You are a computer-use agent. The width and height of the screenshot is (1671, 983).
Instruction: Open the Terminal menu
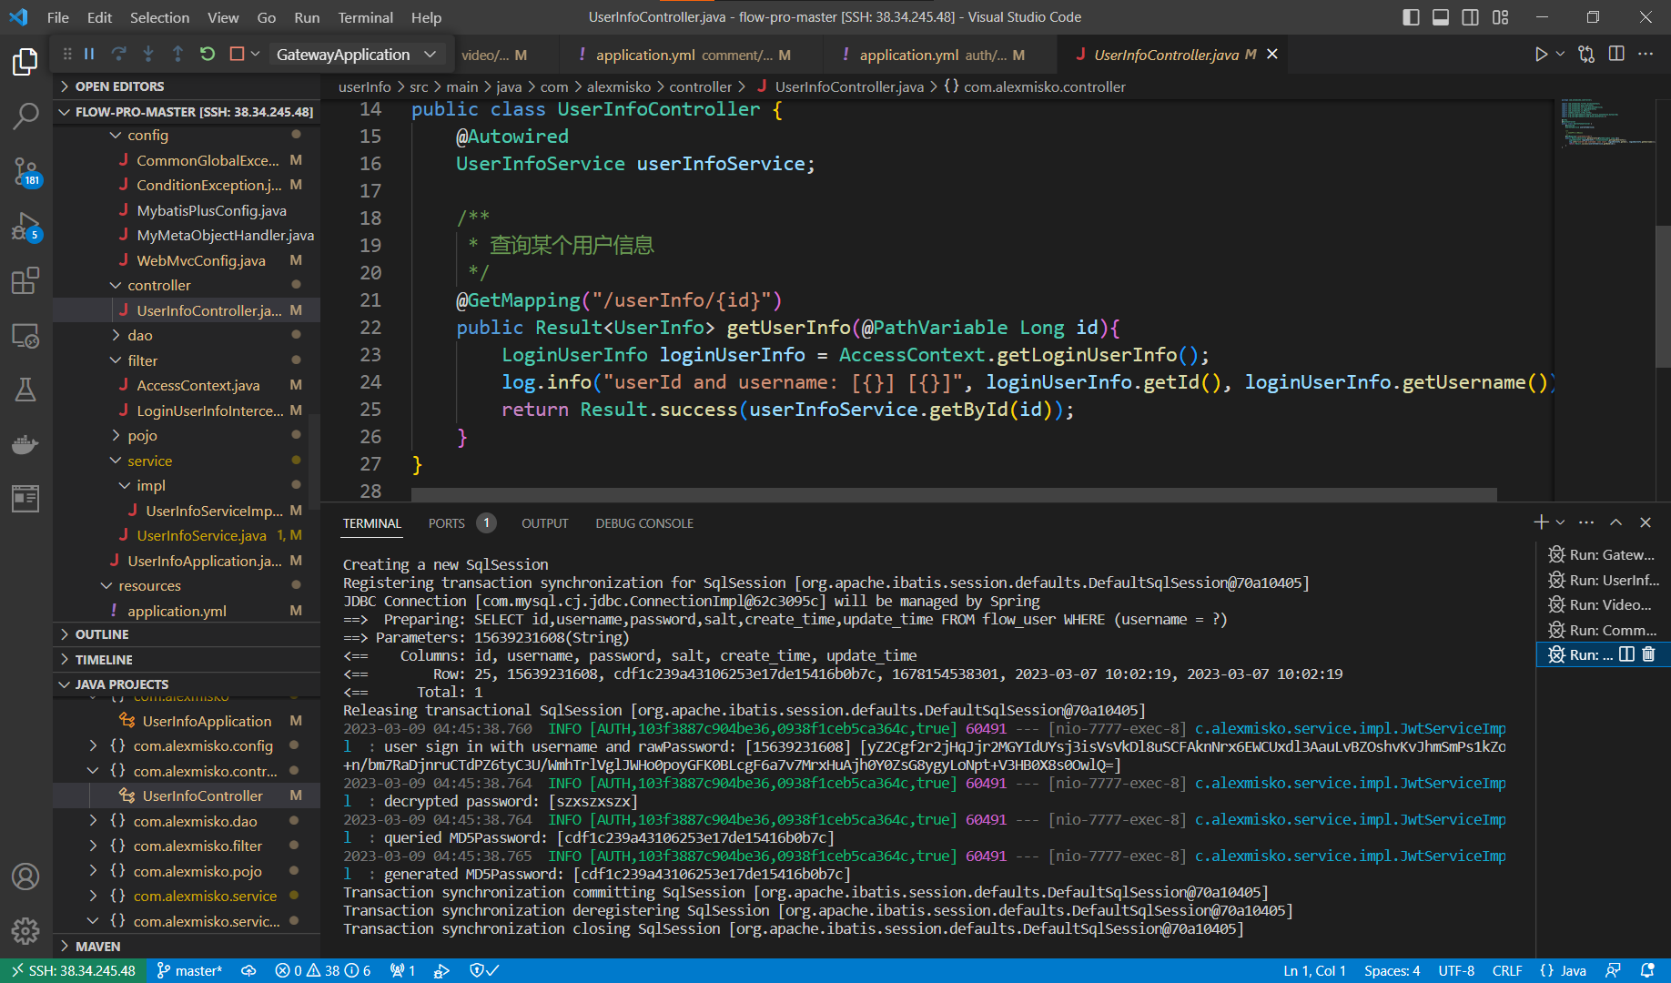coord(365,16)
